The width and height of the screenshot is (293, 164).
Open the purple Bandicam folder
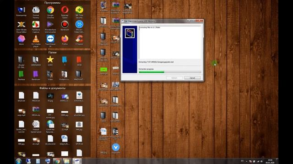36,76
